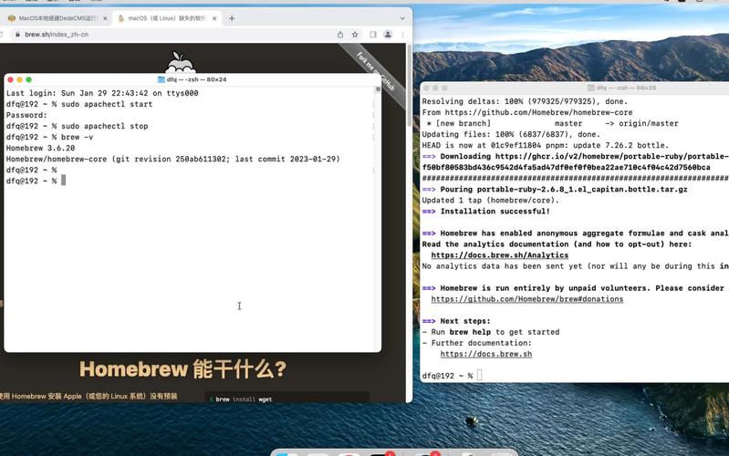Click the sudo apachectl stop command line

coord(77,127)
